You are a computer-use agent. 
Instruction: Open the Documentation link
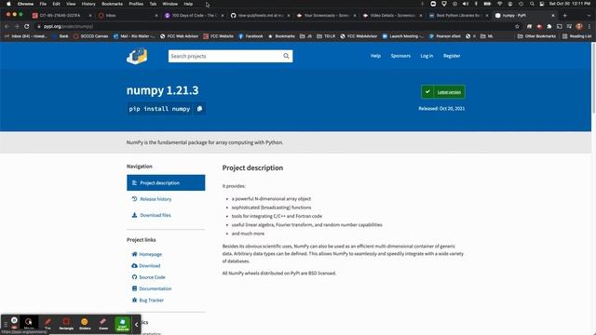pos(151,288)
